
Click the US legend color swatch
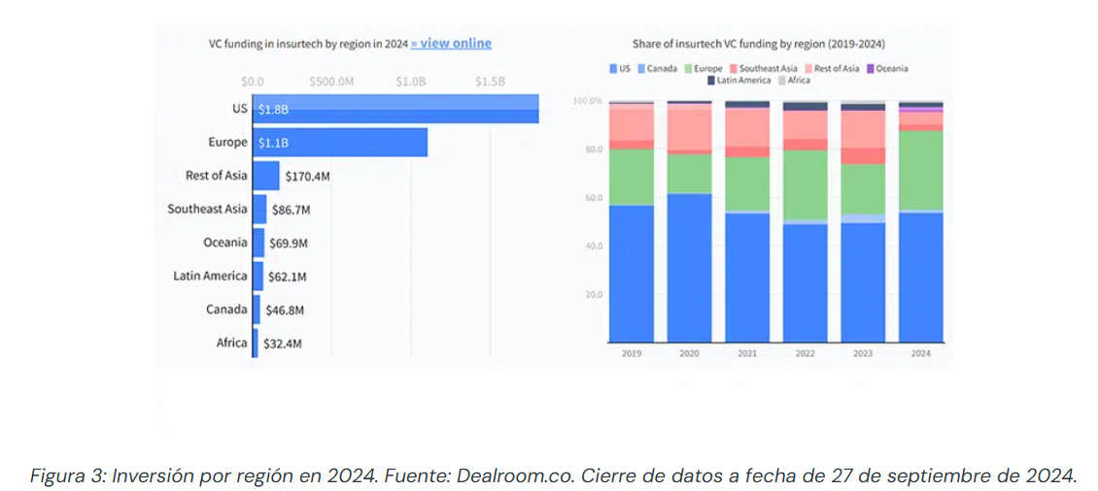click(613, 69)
